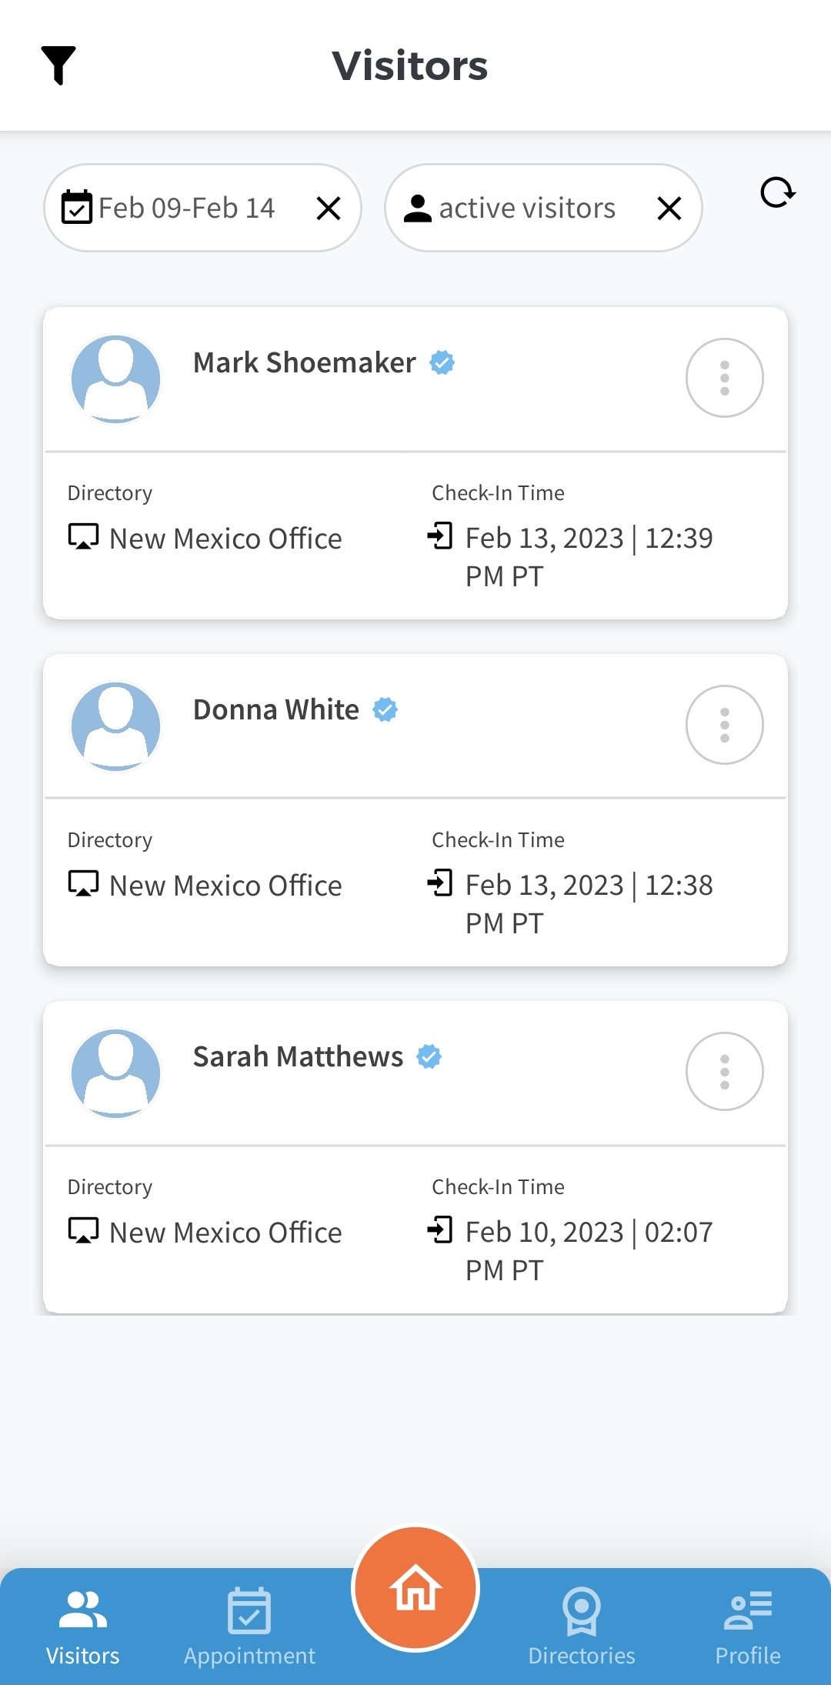
Task: Open the filter funnel icon
Action: click(58, 65)
